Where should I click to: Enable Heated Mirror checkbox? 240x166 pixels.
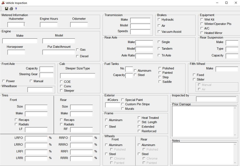(202, 33)
